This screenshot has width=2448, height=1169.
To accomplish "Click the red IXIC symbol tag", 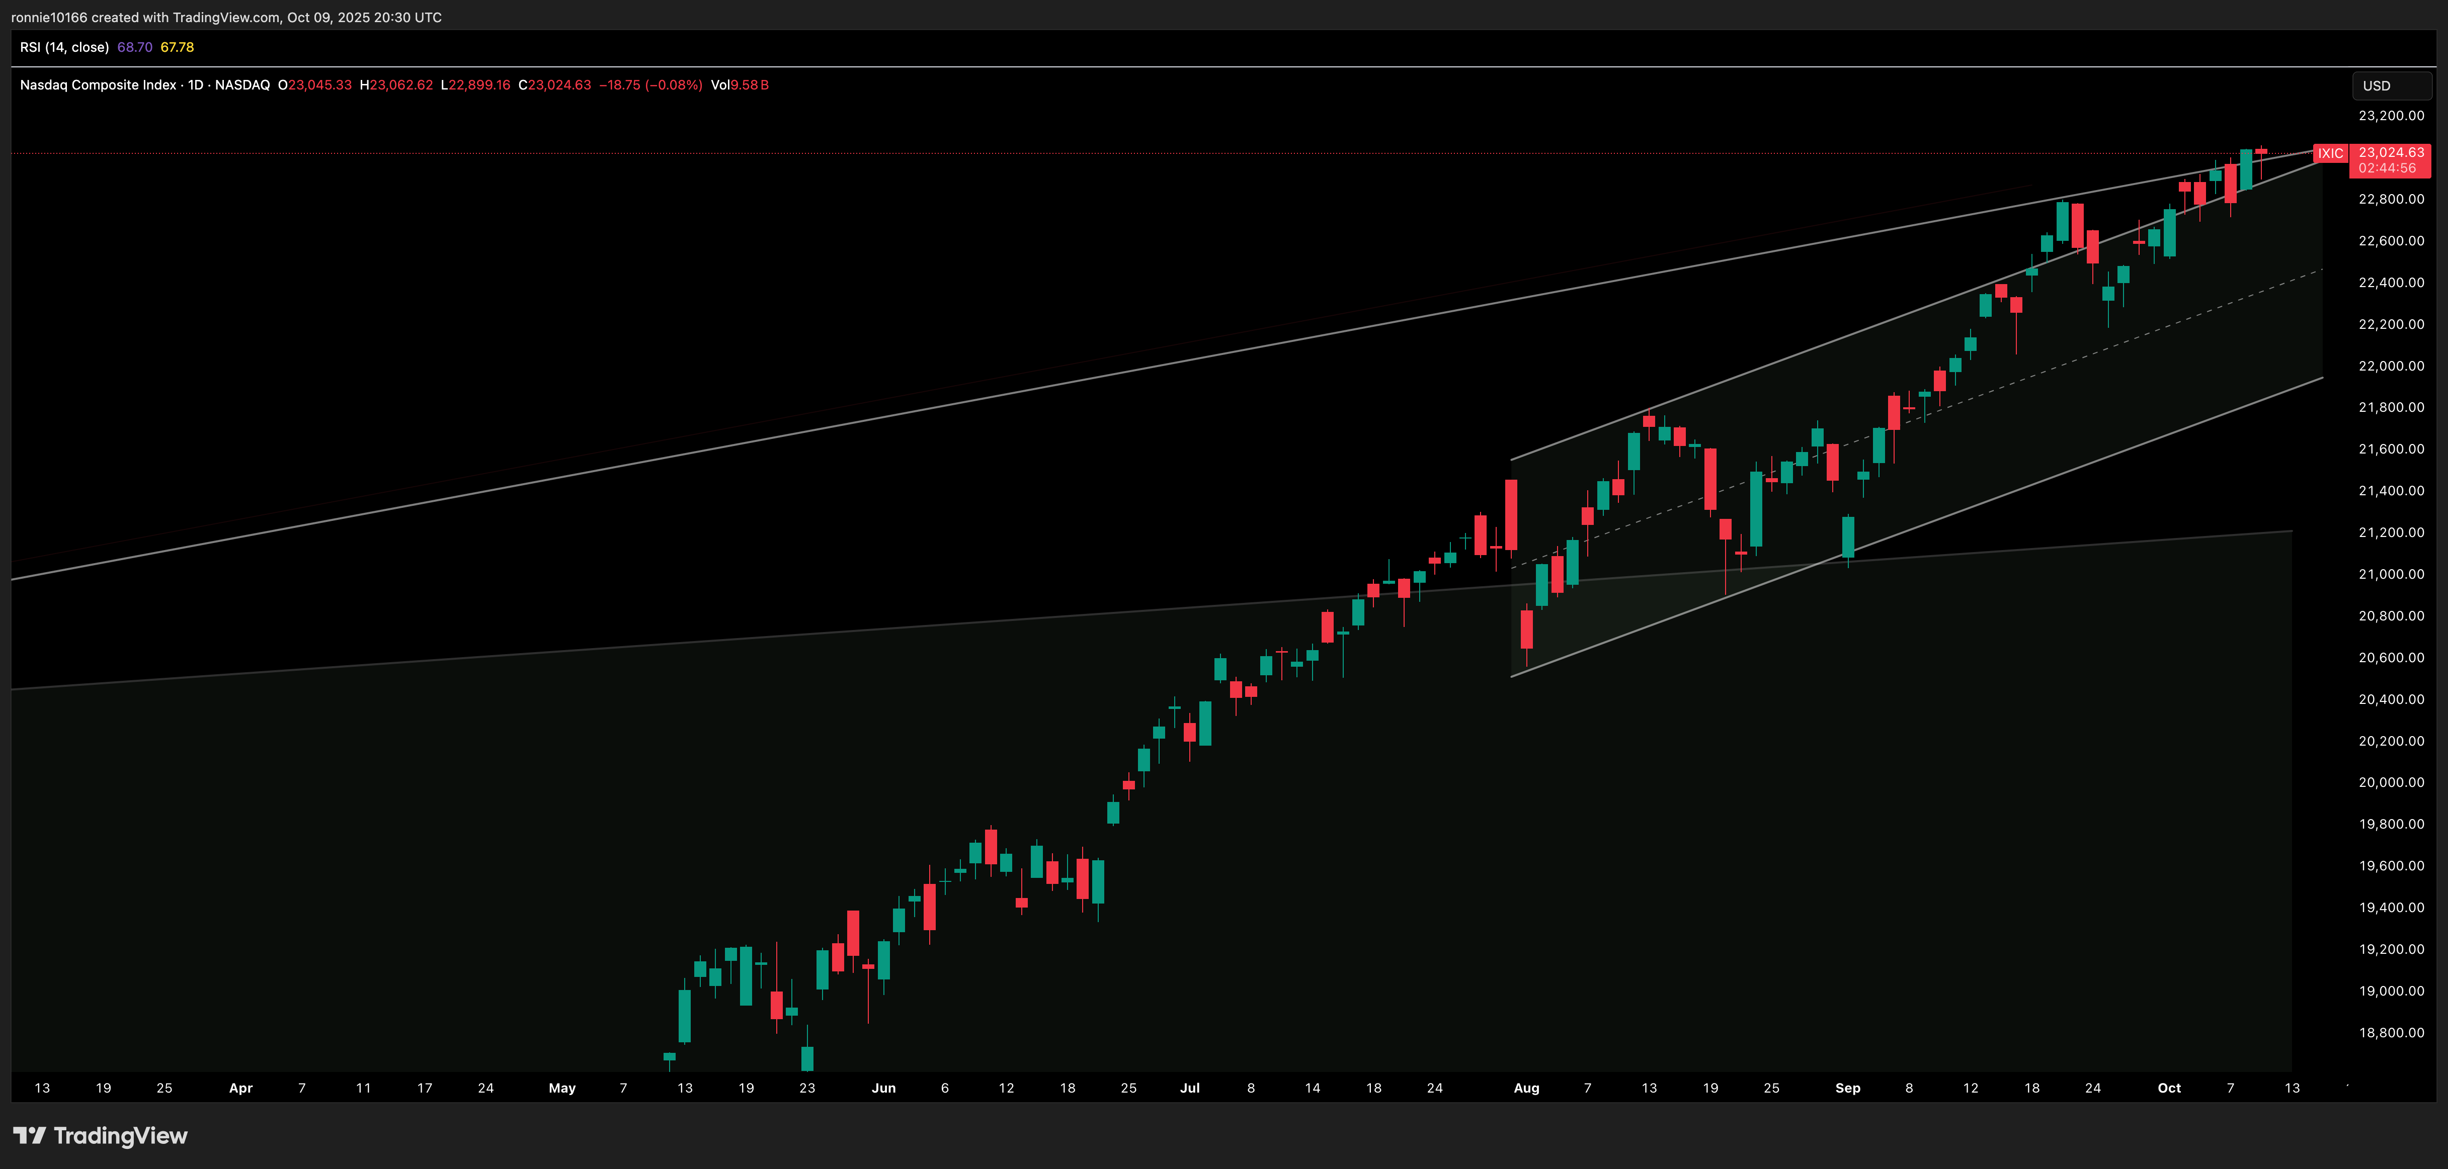I will coord(2329,154).
